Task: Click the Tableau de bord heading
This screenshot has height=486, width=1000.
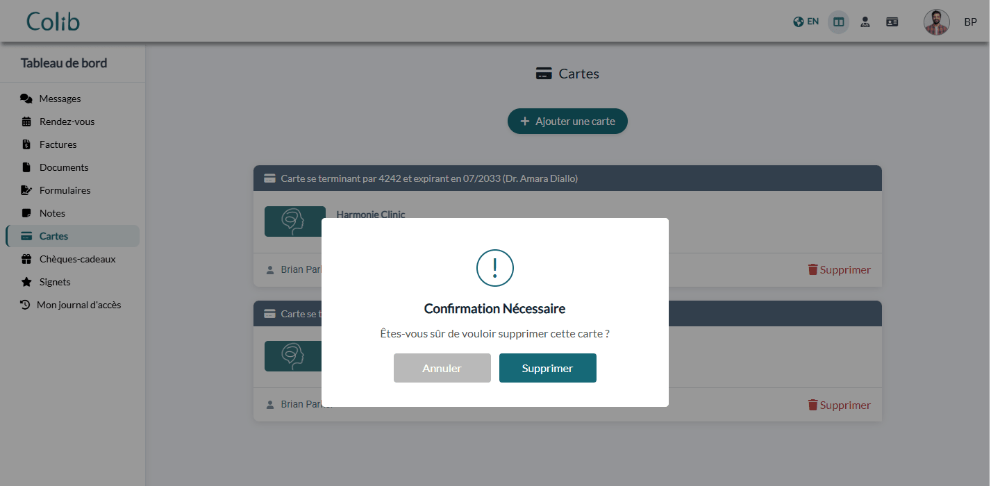Action: [64, 63]
